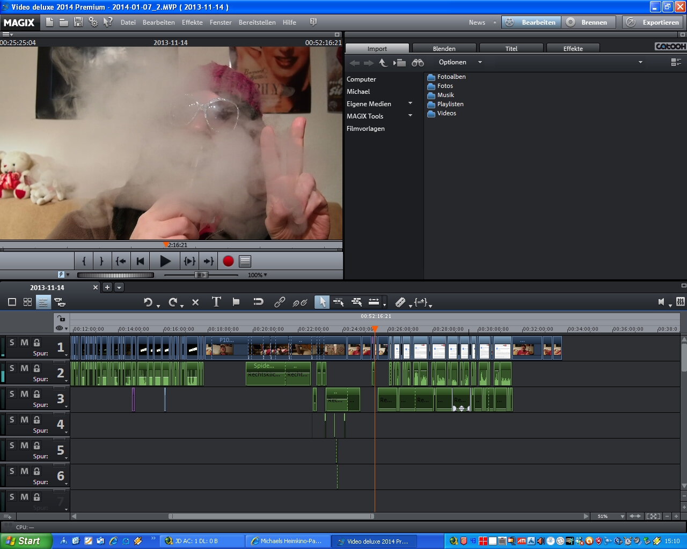Image resolution: width=687 pixels, height=549 pixels.
Task: Click the set chapter marker flag icon
Action: [236, 302]
